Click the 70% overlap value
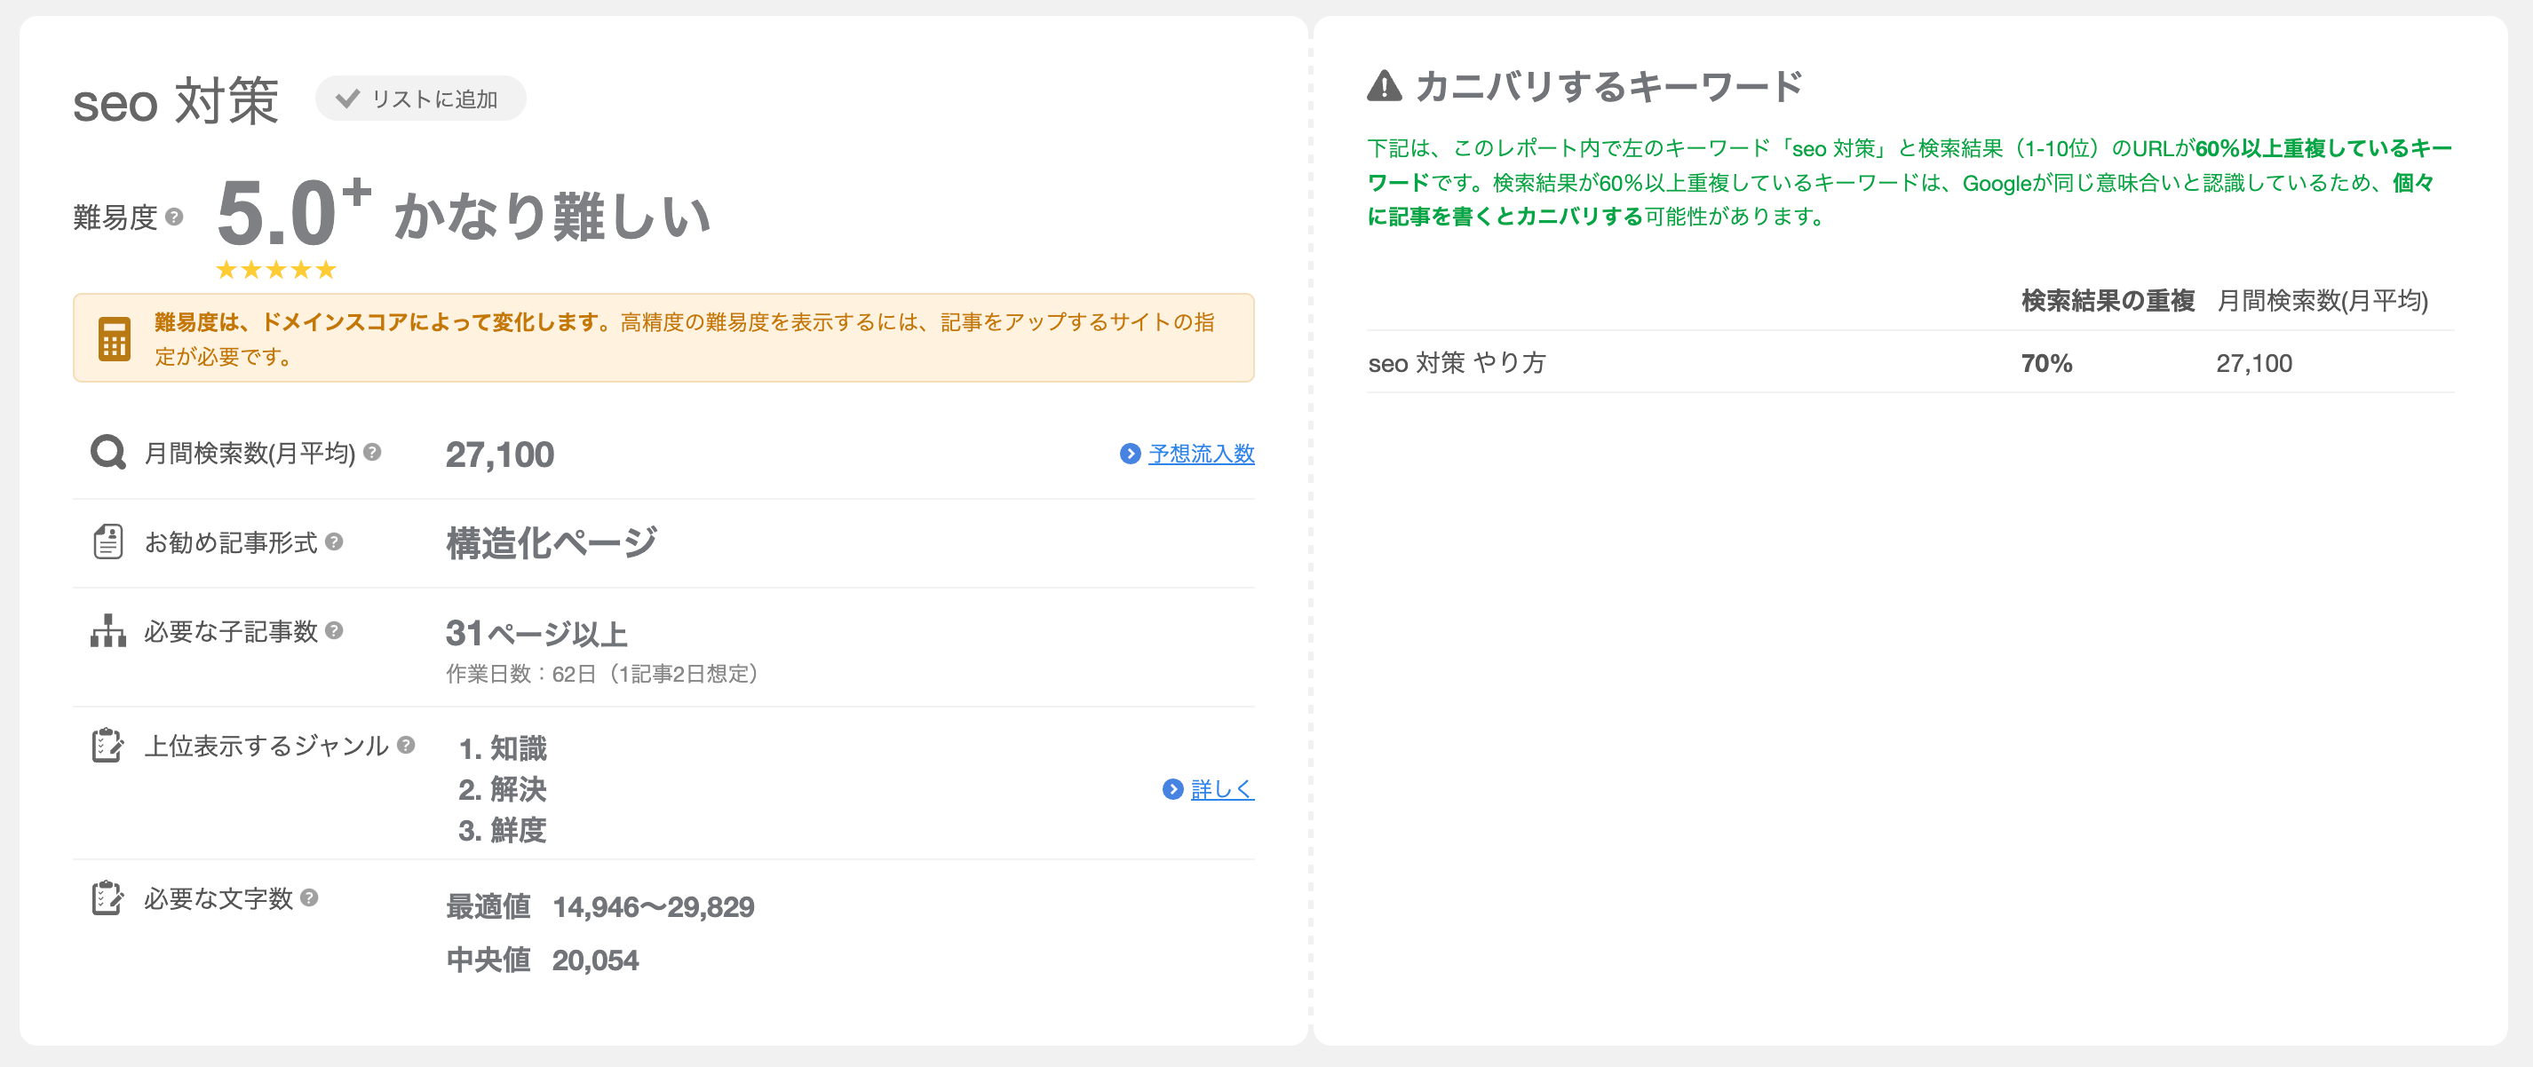Screen dimensions: 2533x1067 (x=2046, y=364)
